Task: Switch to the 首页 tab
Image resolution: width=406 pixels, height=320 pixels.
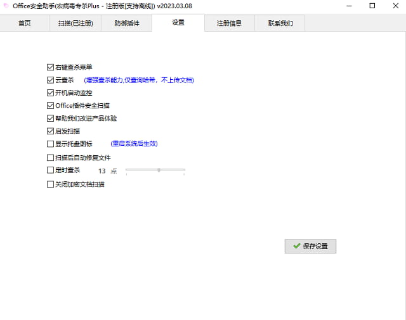Action: [25, 23]
